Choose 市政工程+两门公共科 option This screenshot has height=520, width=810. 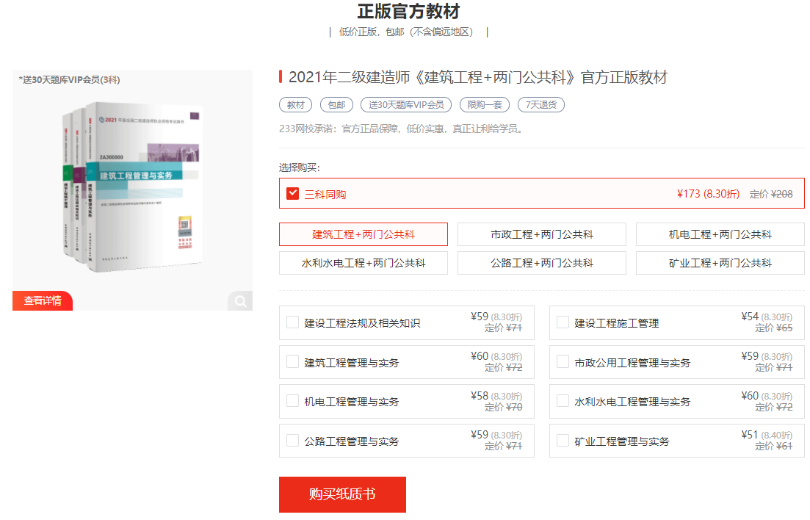pos(542,234)
